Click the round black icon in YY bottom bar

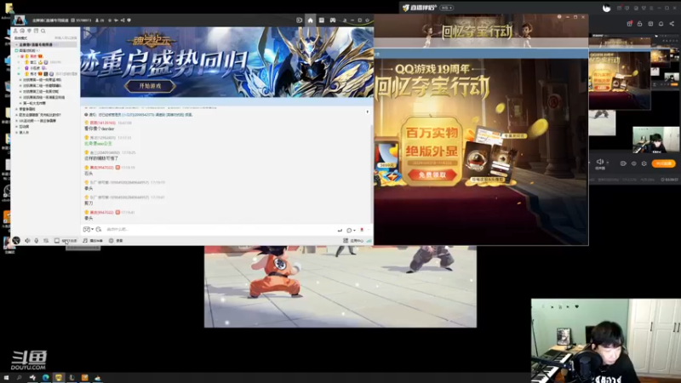[16, 240]
